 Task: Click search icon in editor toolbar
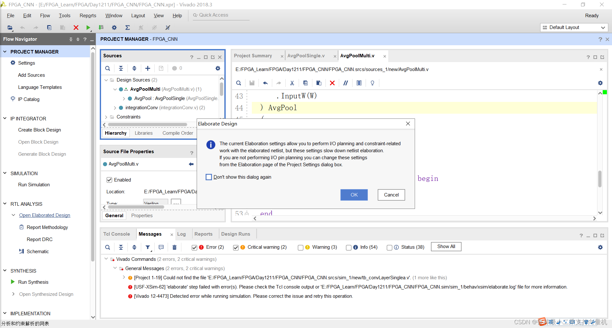click(238, 83)
